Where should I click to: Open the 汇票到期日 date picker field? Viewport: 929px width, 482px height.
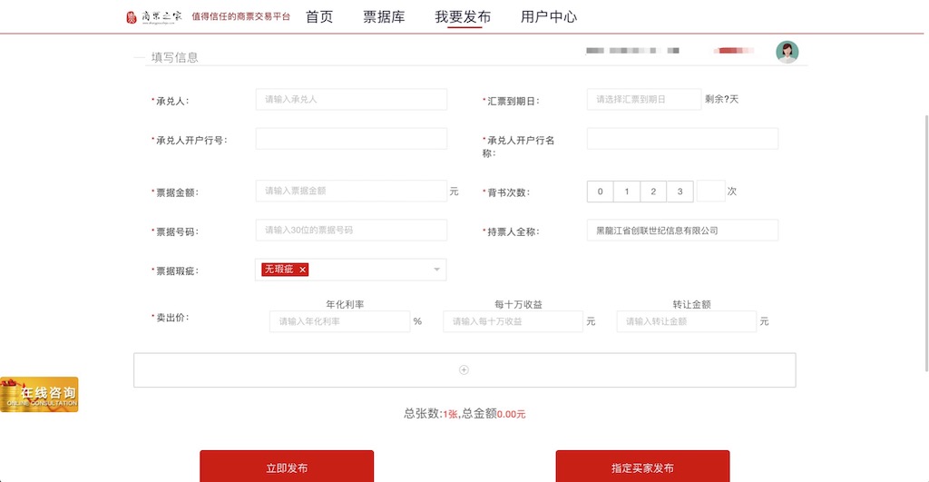pyautogui.click(x=644, y=99)
